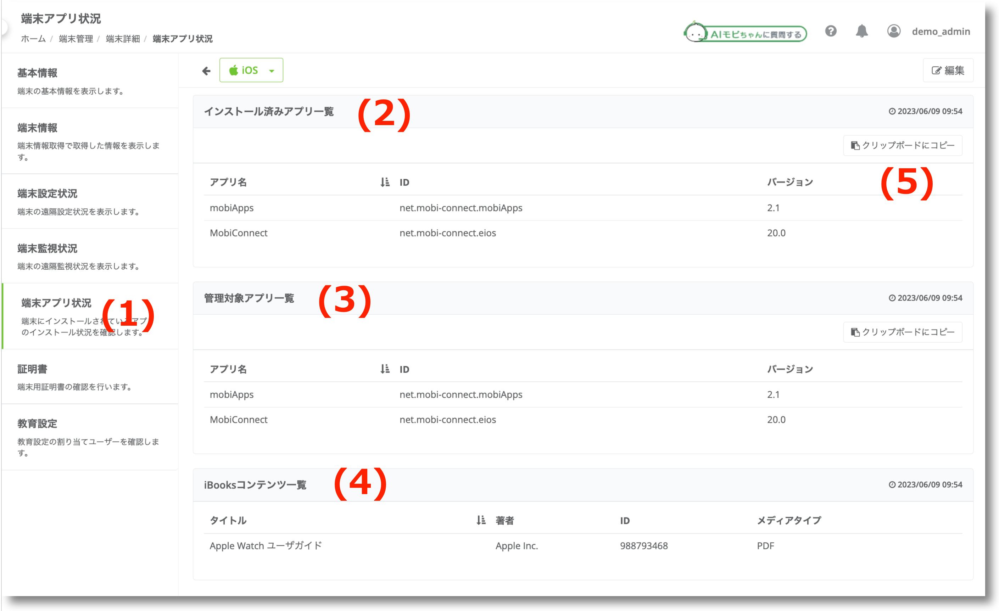Click the 編集 edit button

pyautogui.click(x=948, y=71)
